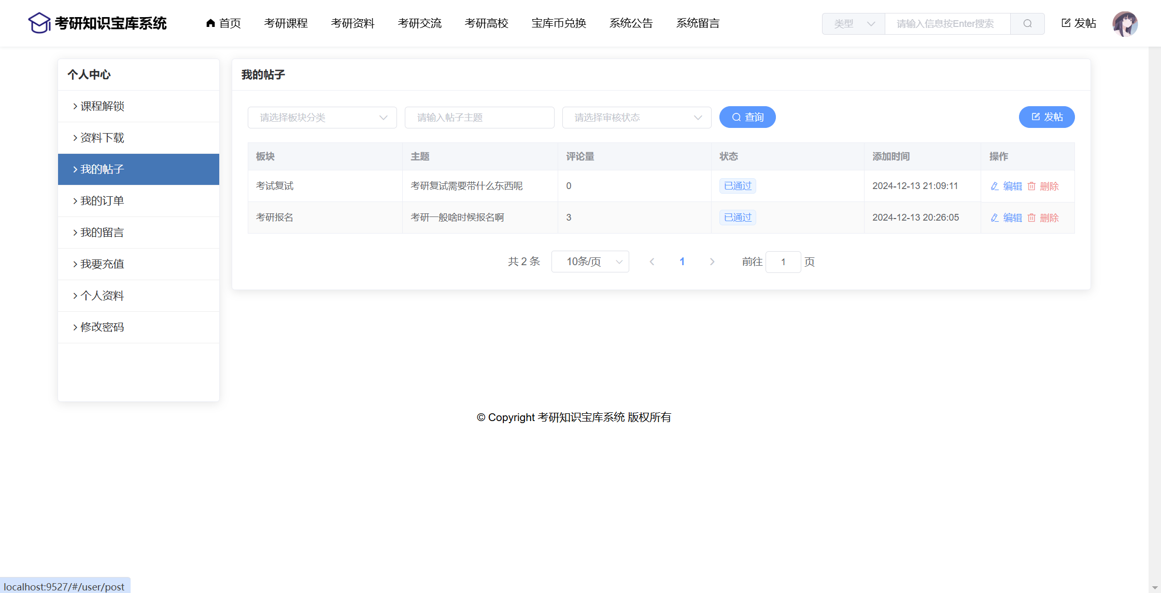
Task: Click the trash delete icon for 考研报名 row
Action: pos(1031,218)
